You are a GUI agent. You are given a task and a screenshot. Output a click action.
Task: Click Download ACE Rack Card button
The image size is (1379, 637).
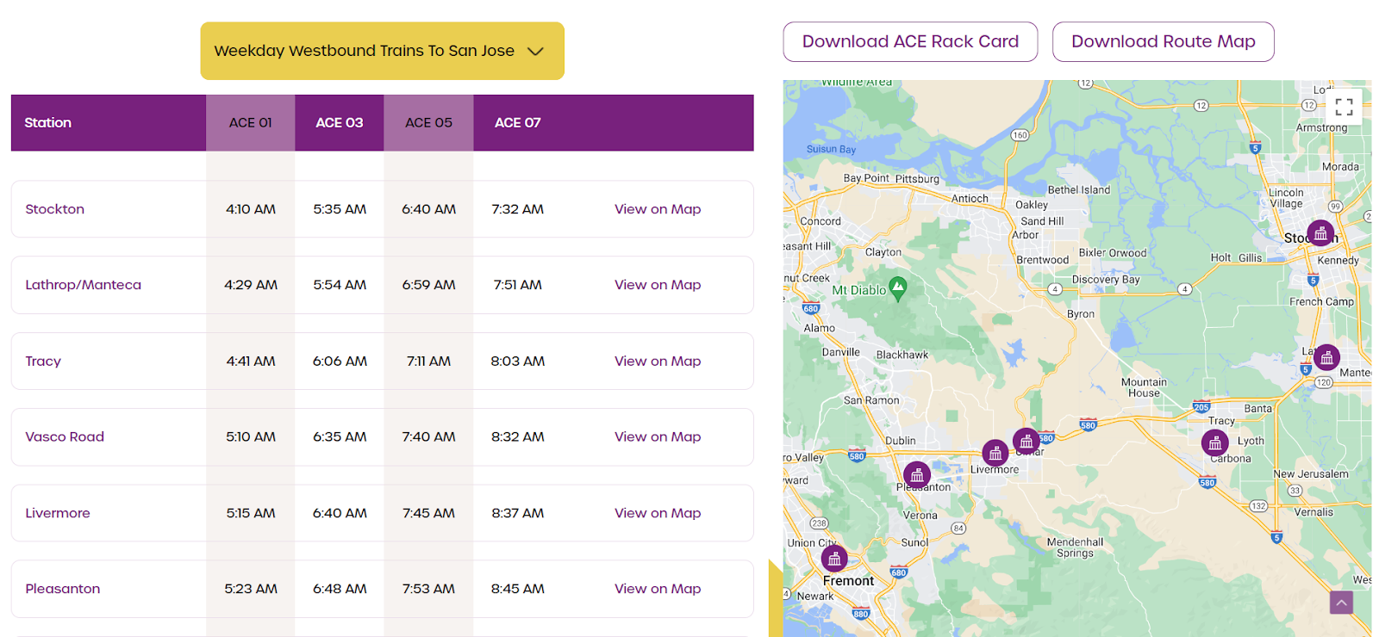click(910, 41)
